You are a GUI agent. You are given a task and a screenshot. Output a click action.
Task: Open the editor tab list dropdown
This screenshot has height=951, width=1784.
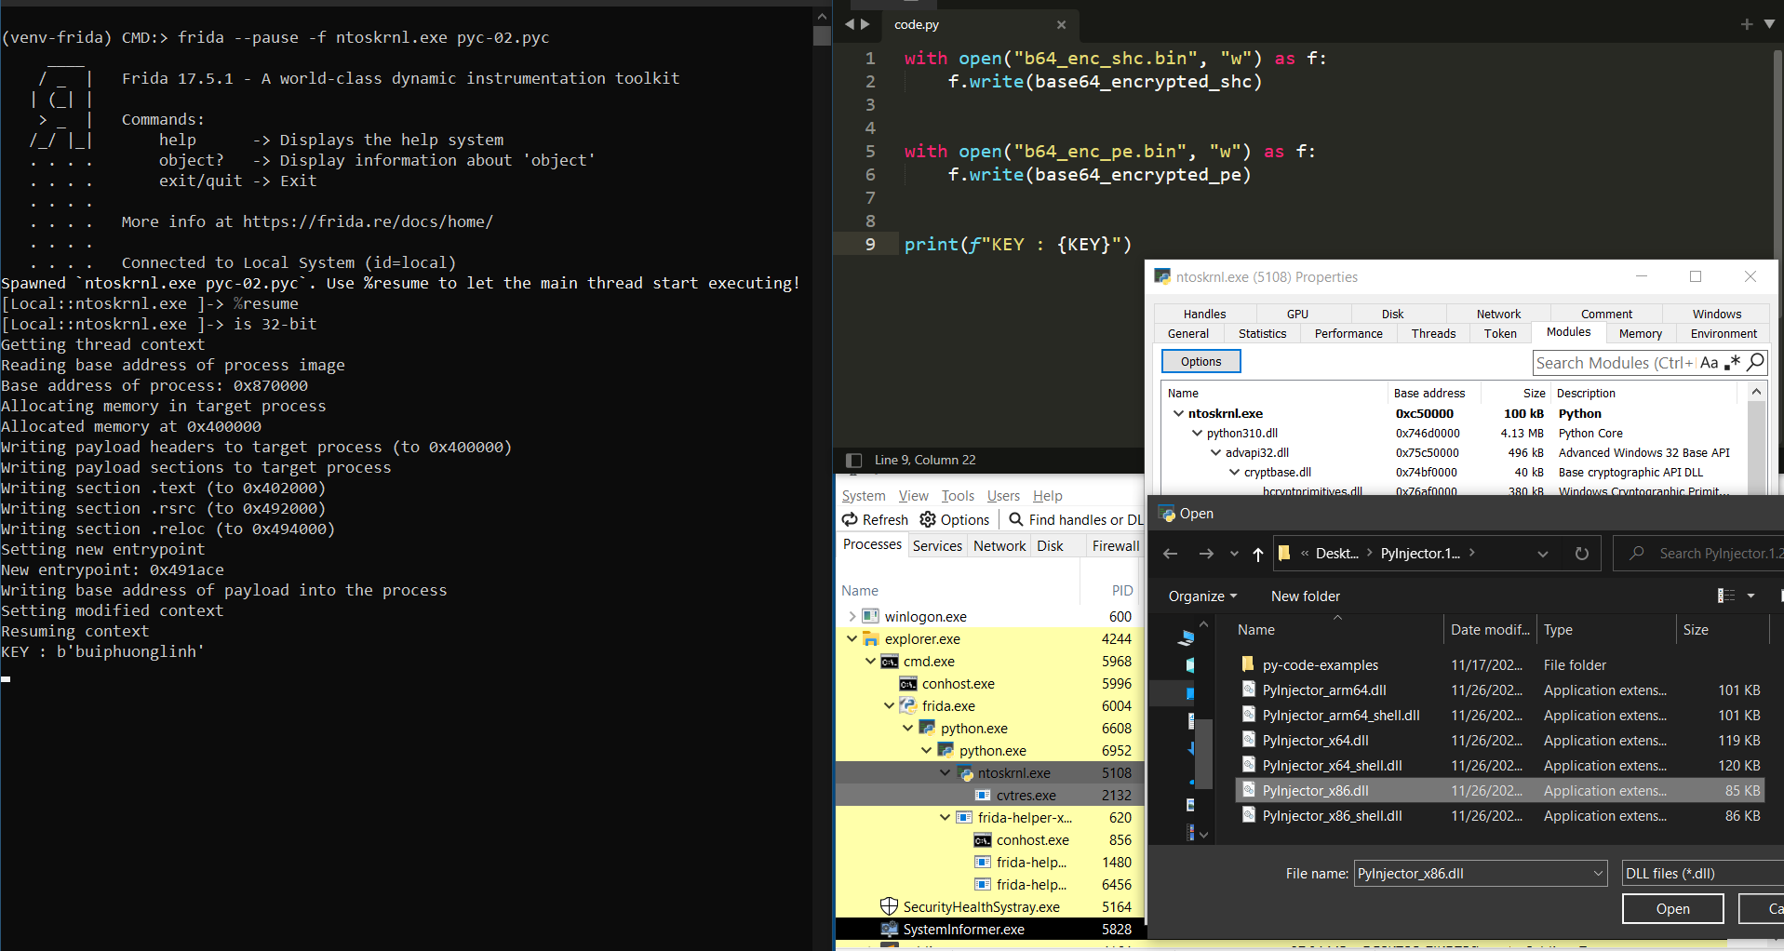[1769, 24]
